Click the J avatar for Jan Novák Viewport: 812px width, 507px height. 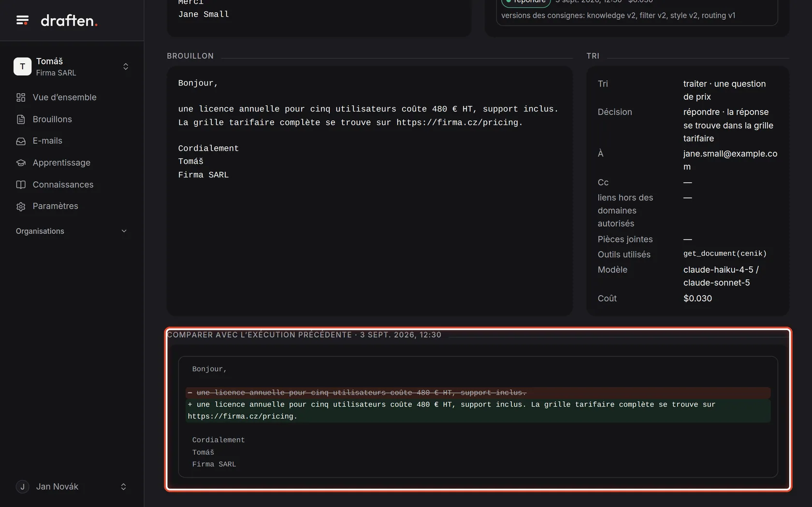(x=22, y=487)
